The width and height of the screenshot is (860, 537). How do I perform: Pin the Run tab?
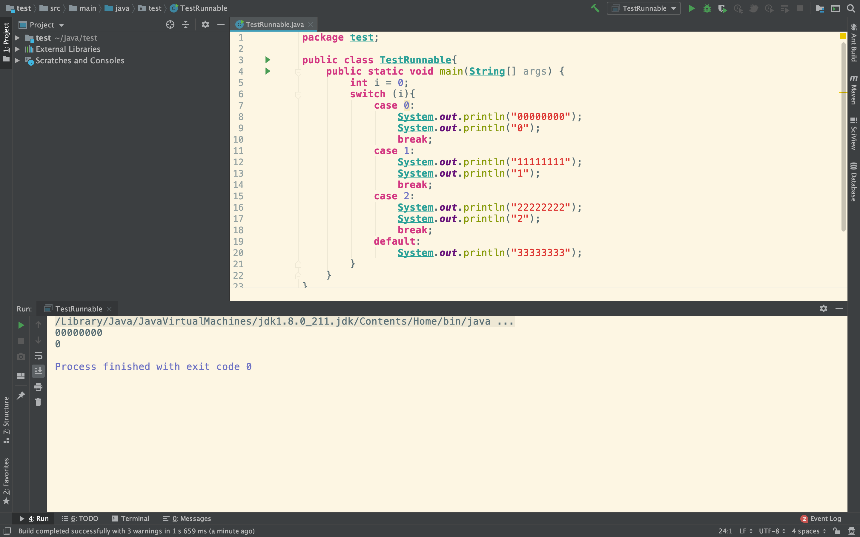pos(21,395)
